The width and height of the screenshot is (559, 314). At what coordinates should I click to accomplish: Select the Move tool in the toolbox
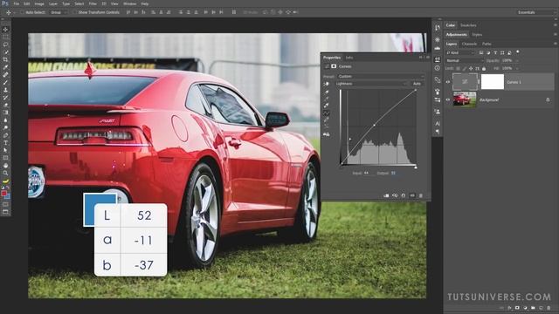tap(5, 30)
